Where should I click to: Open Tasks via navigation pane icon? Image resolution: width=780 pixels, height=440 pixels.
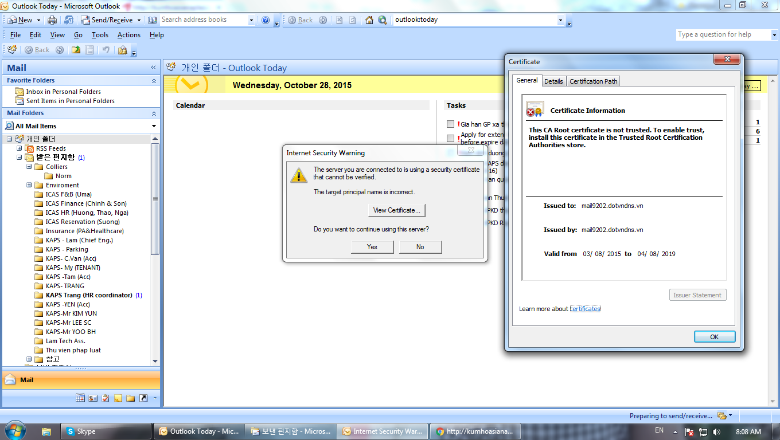click(x=106, y=398)
